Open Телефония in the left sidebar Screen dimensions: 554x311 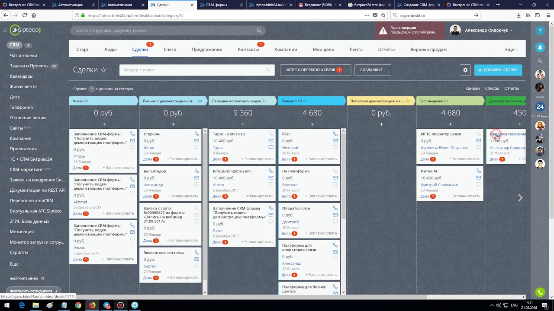21,107
